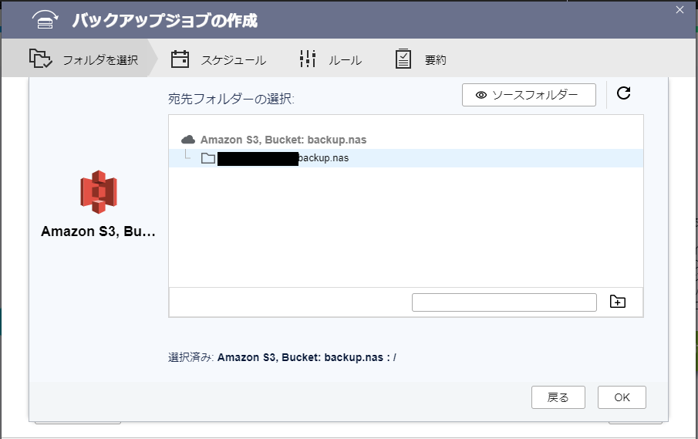Viewport: 698px width, 439px height.
Task: Click the 宛先フォルダーの選択 heading
Action: tap(231, 99)
